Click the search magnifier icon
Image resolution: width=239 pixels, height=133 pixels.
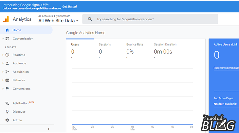(x=90, y=19)
